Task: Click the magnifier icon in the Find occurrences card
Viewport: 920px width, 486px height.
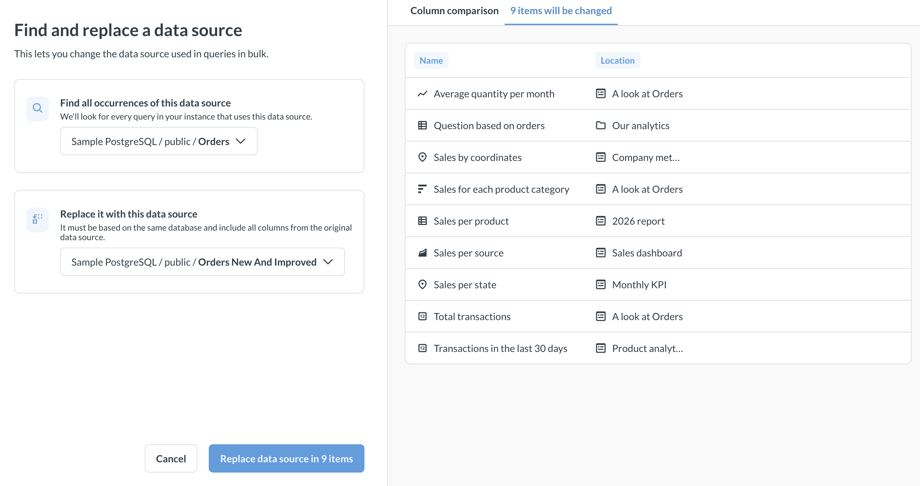Action: pyautogui.click(x=38, y=108)
